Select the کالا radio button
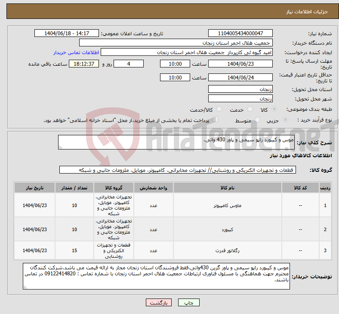 (x=274, y=109)
